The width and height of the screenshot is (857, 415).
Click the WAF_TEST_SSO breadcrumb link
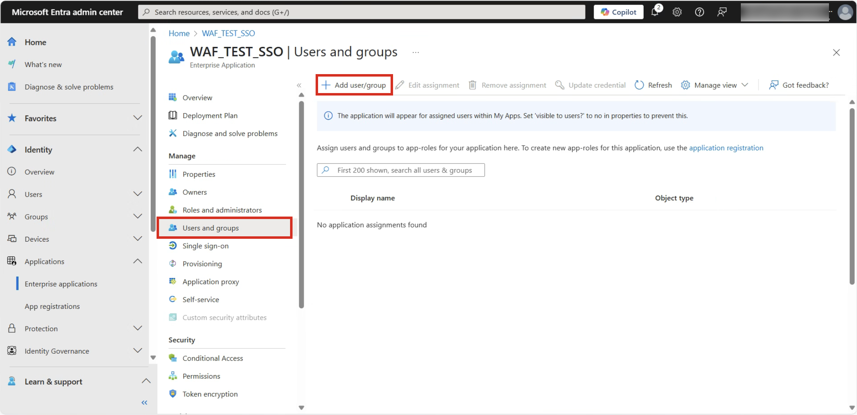pos(228,33)
